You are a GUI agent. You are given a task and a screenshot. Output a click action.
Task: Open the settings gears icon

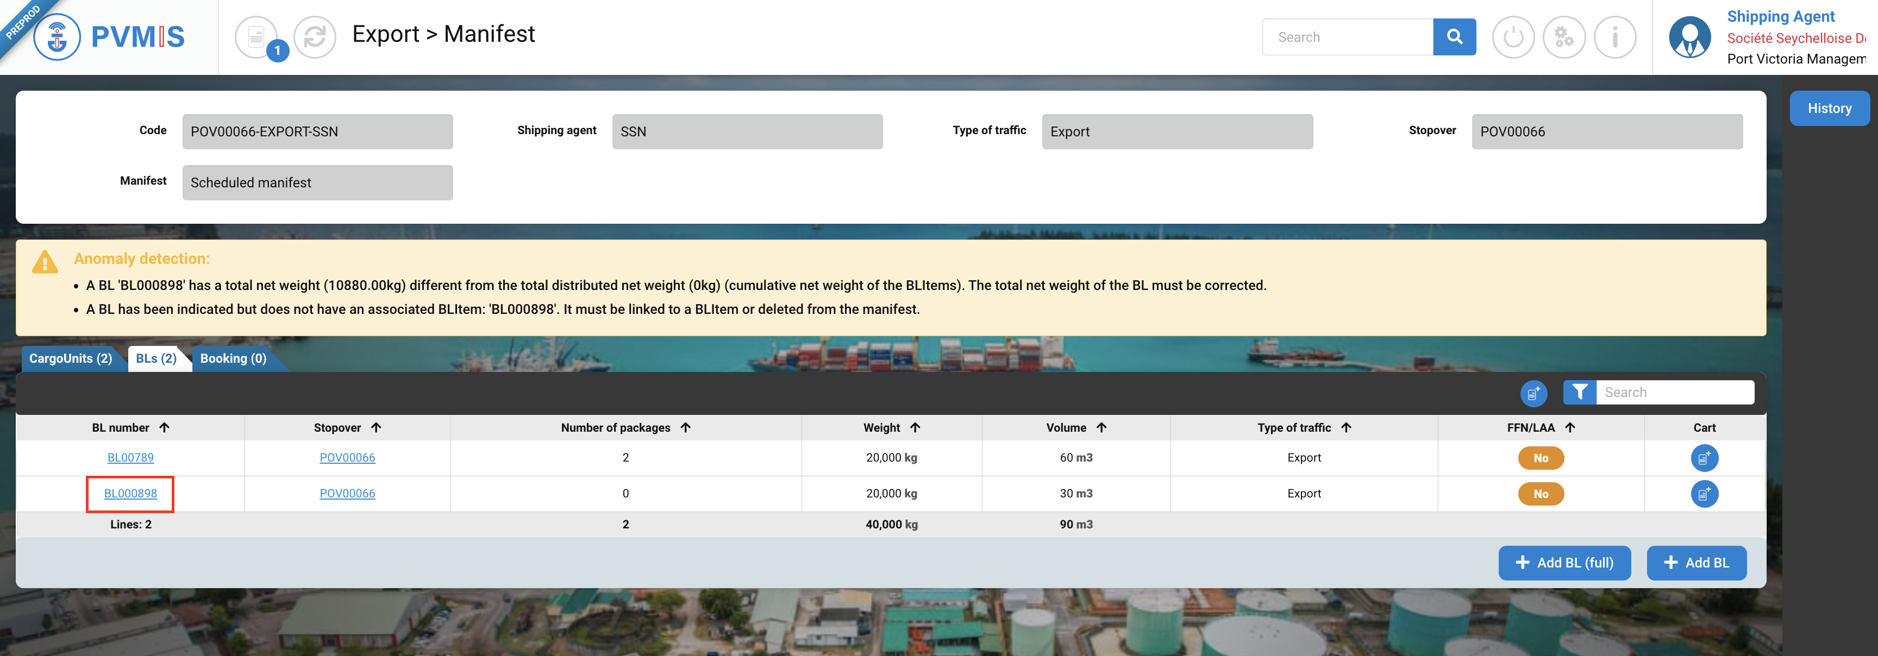[1564, 36]
